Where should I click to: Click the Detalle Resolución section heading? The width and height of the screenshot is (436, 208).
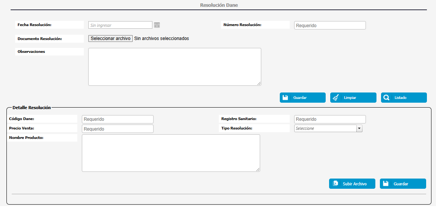click(31, 108)
